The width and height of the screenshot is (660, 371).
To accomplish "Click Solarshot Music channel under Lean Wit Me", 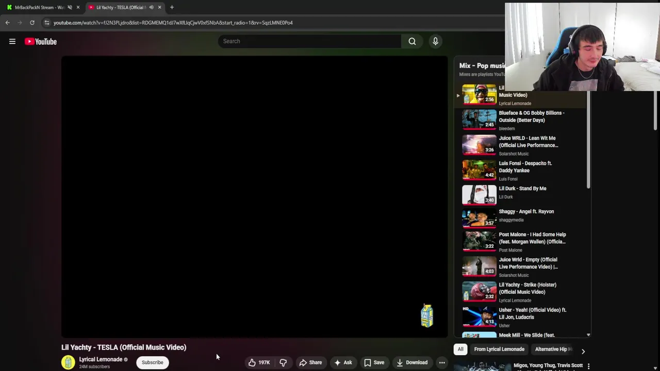I will point(514,154).
